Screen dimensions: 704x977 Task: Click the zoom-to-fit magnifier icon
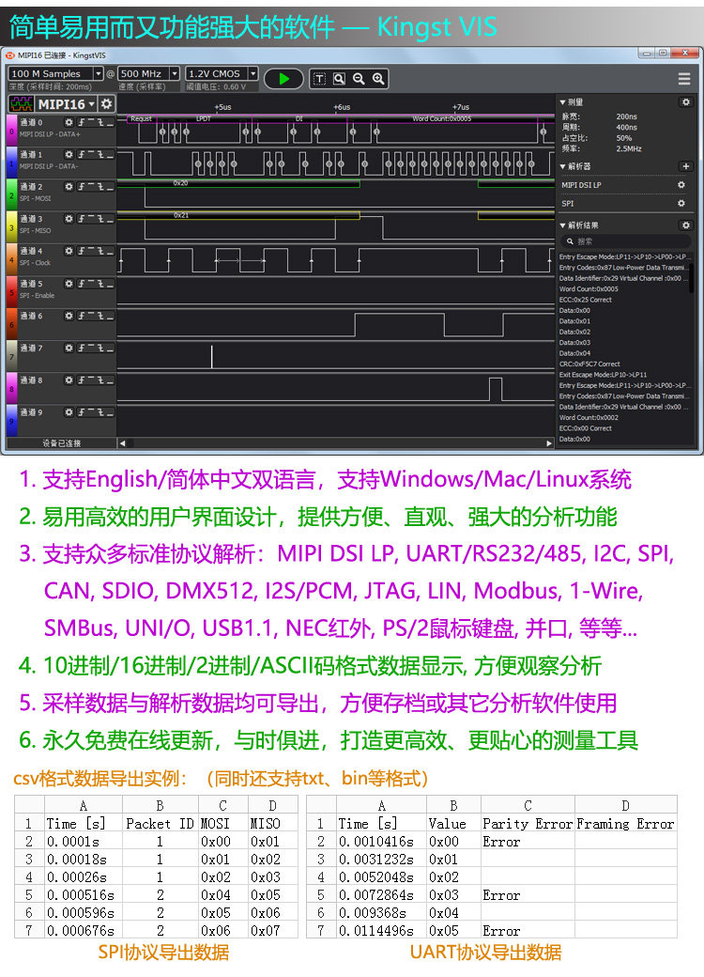(339, 79)
